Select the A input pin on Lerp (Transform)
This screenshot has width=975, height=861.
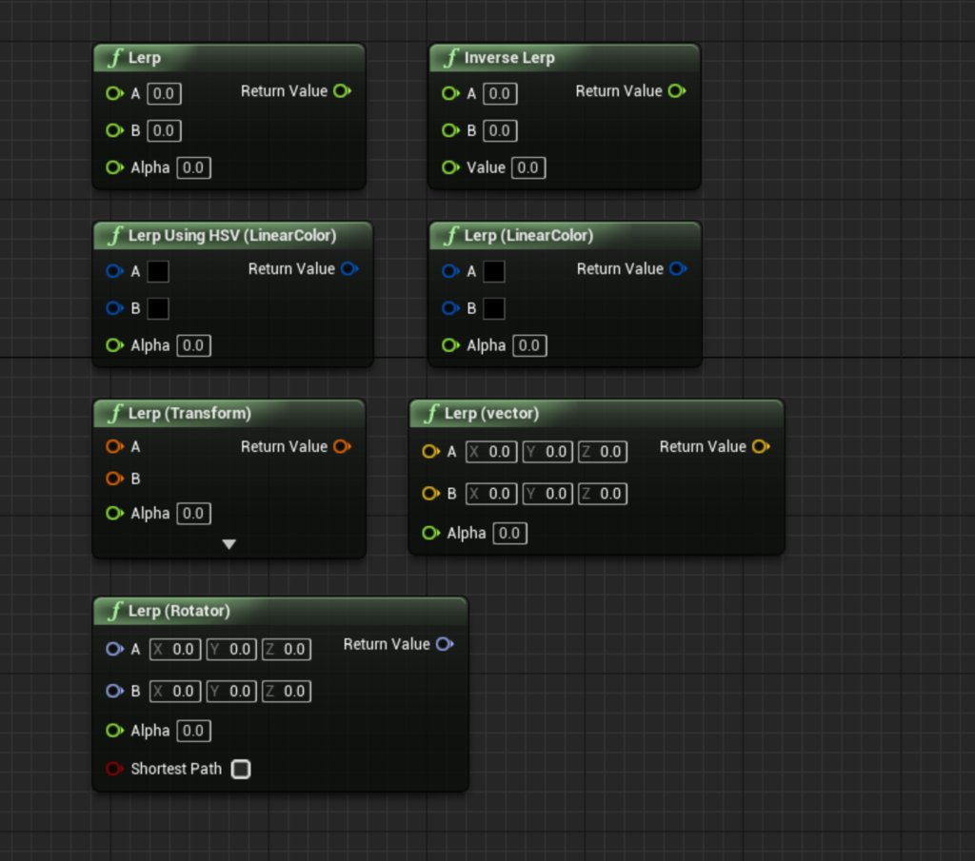114,445
